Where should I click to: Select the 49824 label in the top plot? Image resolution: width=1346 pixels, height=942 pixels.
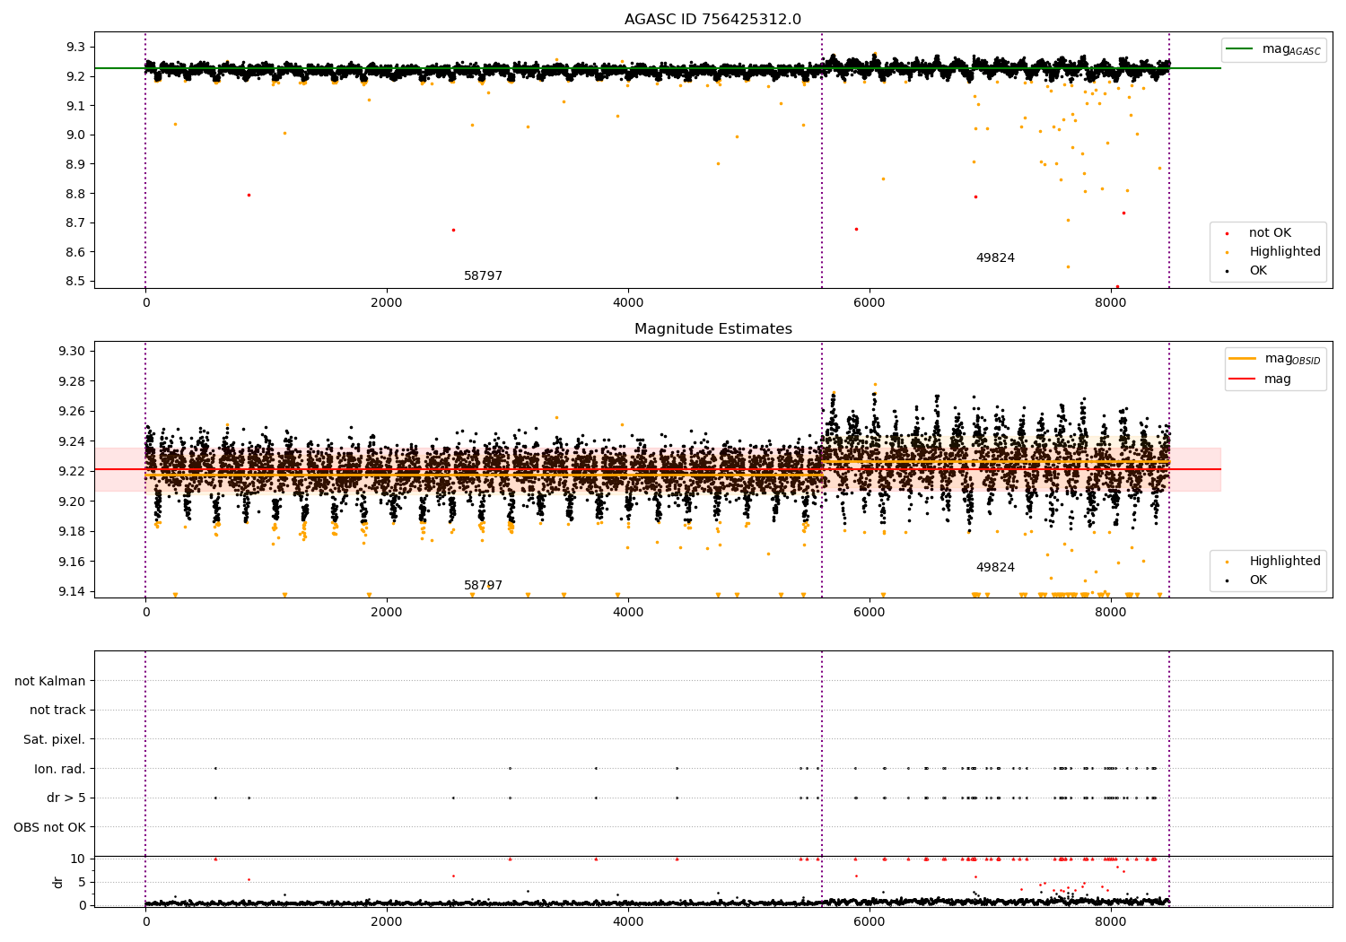pos(995,258)
